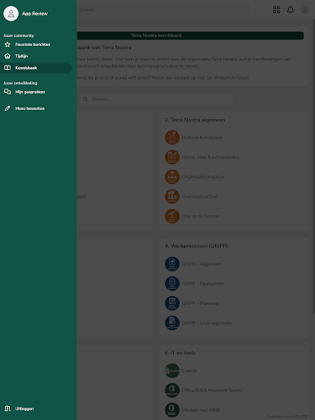Open Stip op de horizon page

[200, 217]
